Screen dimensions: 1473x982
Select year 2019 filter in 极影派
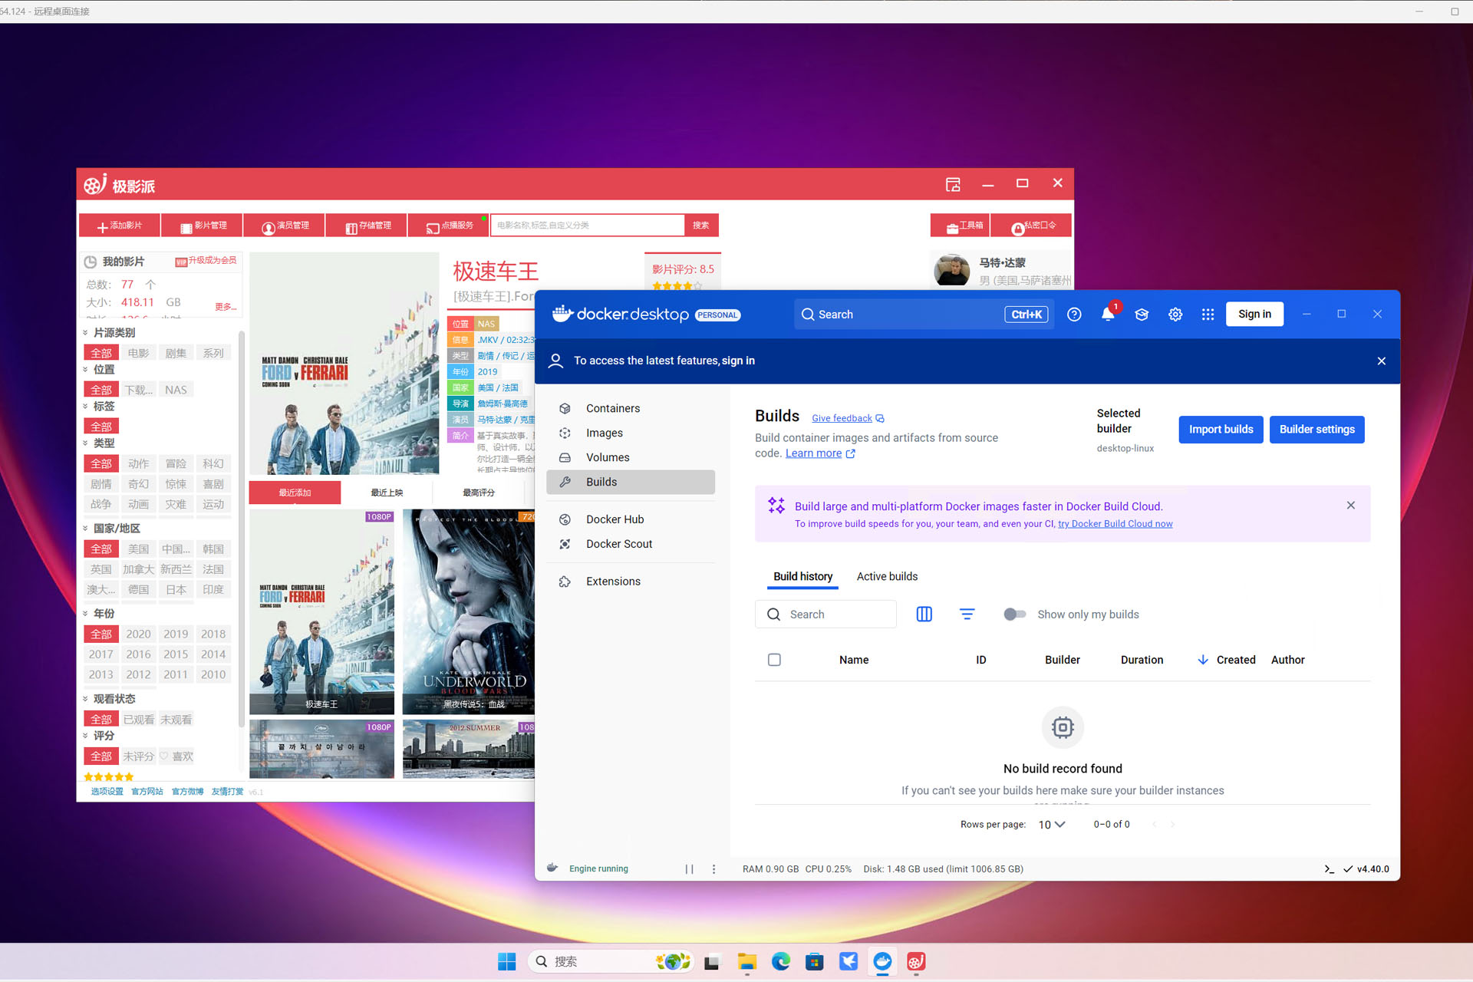(176, 634)
